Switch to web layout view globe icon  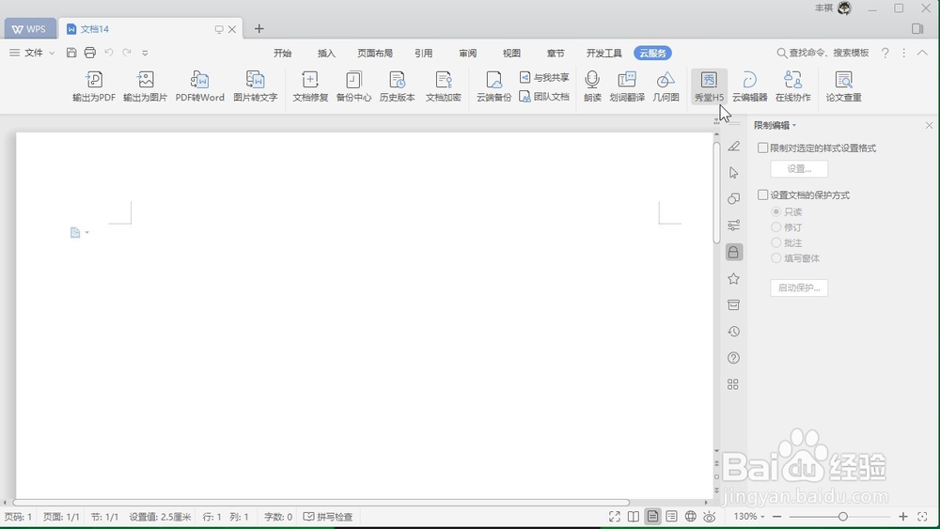pyautogui.click(x=691, y=517)
